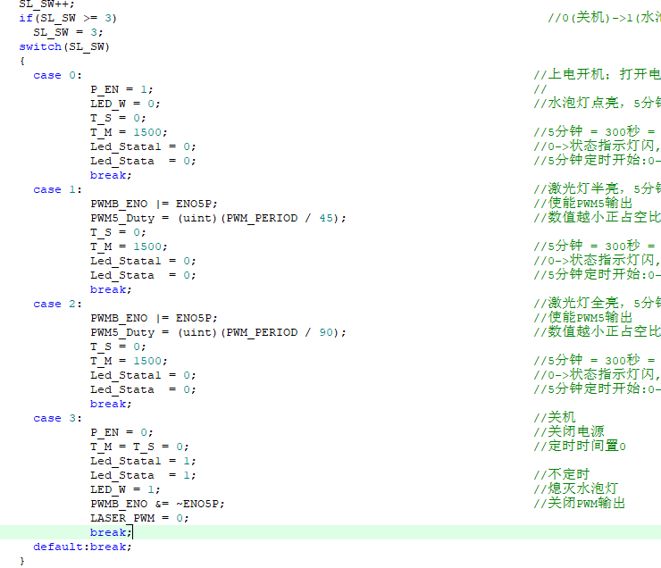
Task: Place cursor on "case 1:" label
Action: pos(57,189)
